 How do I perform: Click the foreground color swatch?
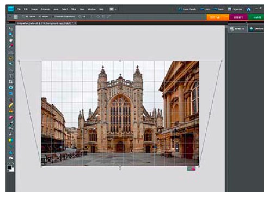(x=9, y=168)
